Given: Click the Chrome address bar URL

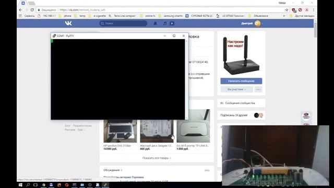Looking at the screenshot, I should coord(82,10).
